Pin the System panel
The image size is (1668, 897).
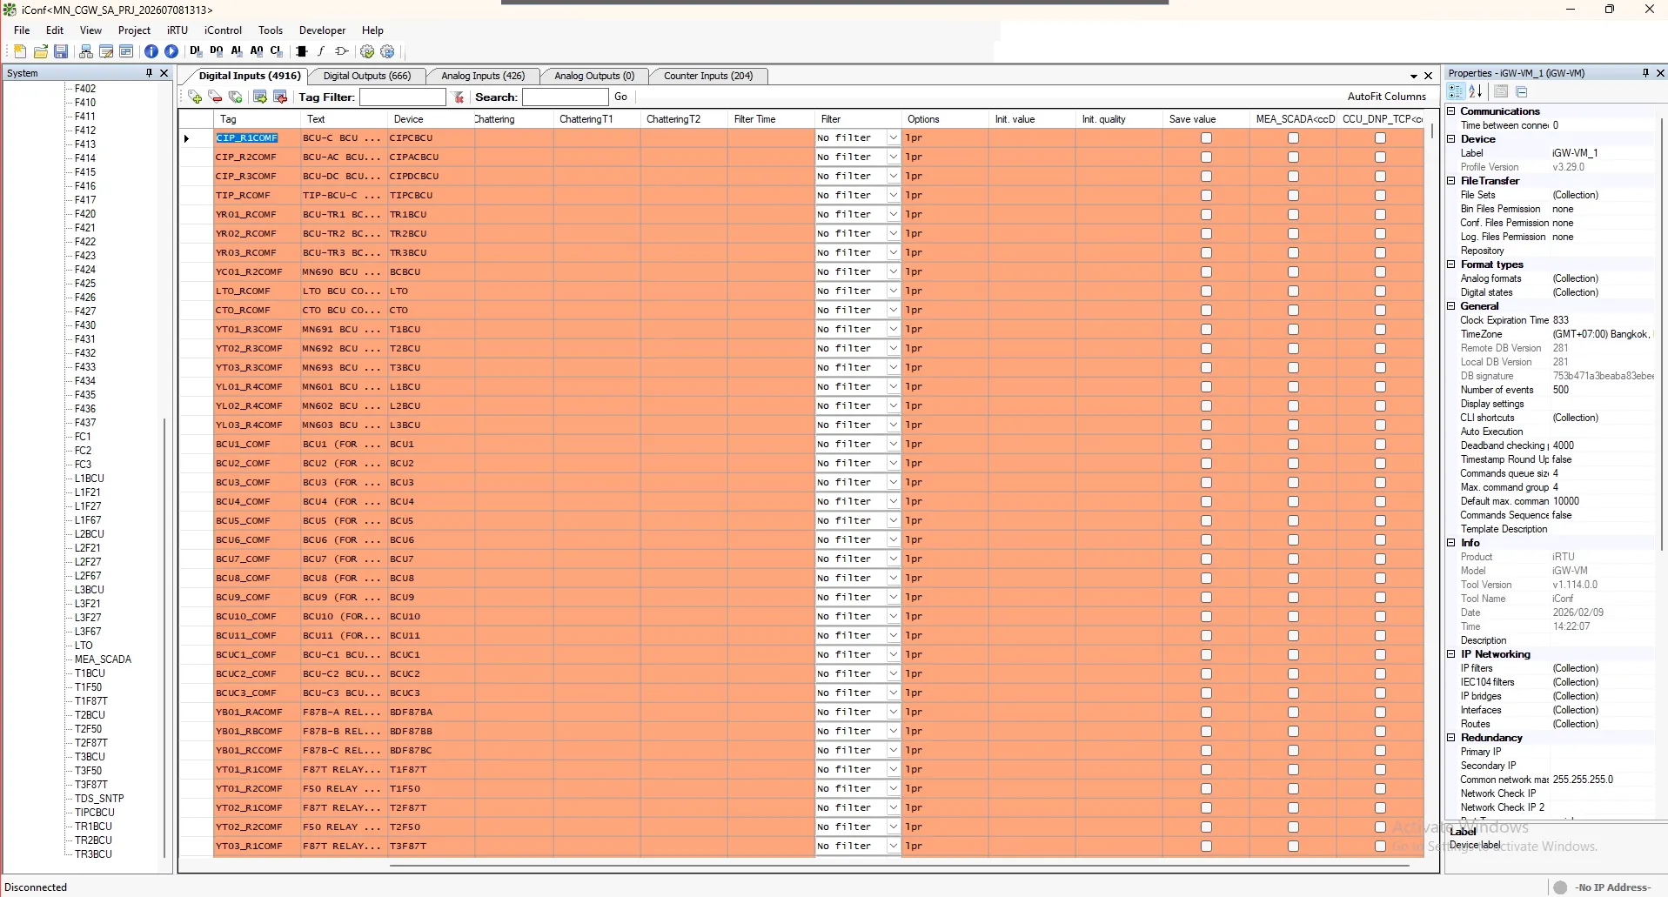pos(149,73)
